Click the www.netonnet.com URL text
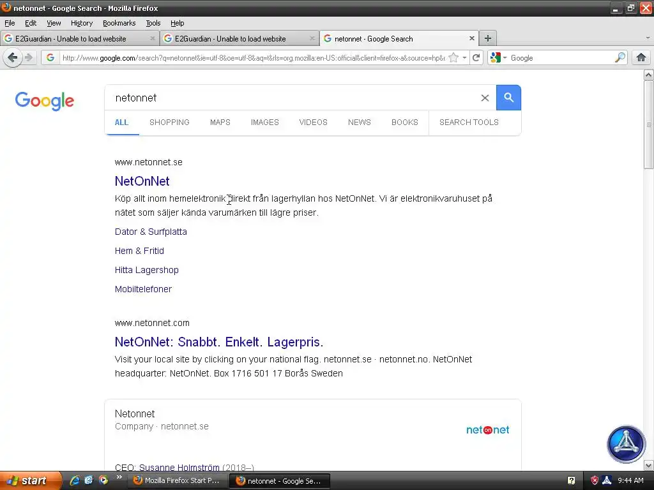654x490 pixels. (x=152, y=323)
